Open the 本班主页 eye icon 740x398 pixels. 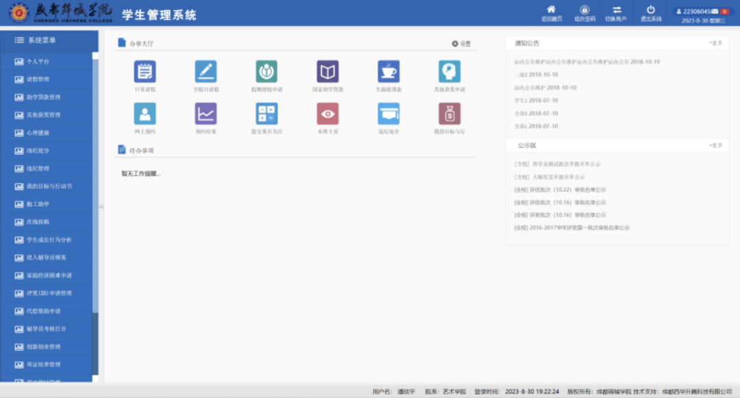328,114
